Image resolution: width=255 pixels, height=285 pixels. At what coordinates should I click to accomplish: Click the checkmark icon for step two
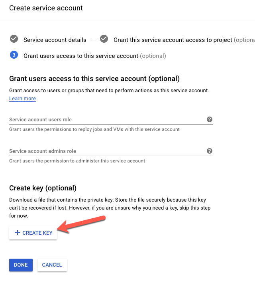tap(104, 39)
